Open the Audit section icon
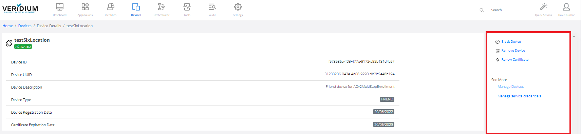This screenshot has width=581, height=134. (x=212, y=7)
